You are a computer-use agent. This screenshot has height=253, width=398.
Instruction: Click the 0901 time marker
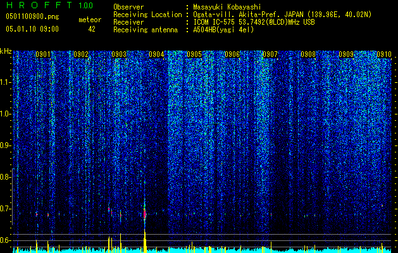(42, 54)
